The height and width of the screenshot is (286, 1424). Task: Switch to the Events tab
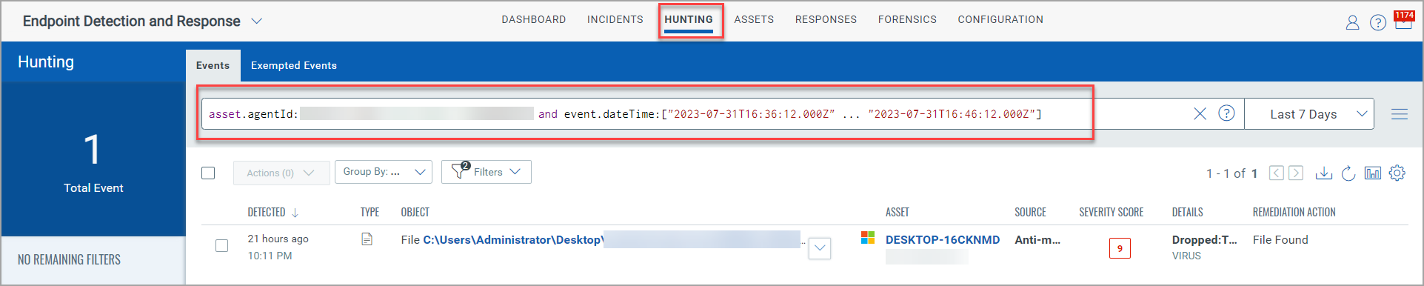(x=213, y=65)
